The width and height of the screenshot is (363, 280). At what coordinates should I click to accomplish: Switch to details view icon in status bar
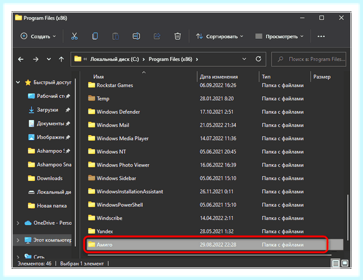[x=335, y=263]
